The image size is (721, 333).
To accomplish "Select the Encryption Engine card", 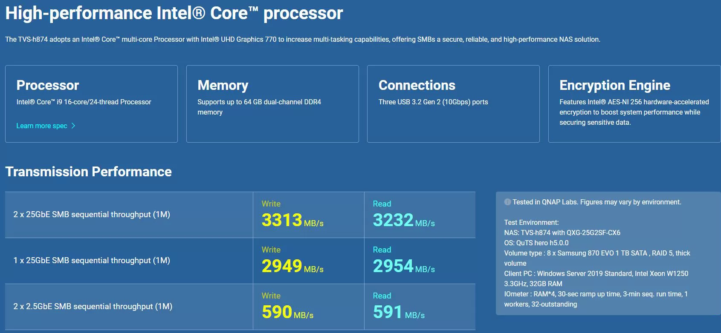I will coord(634,104).
